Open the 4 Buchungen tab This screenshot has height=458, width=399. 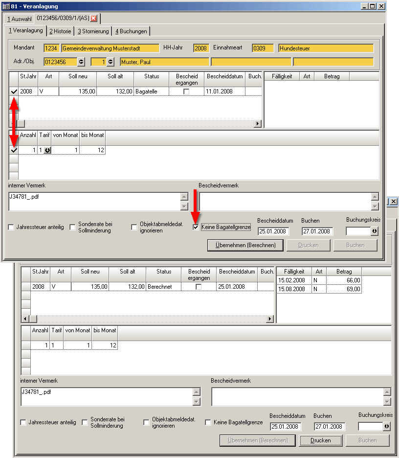pyautogui.click(x=131, y=31)
